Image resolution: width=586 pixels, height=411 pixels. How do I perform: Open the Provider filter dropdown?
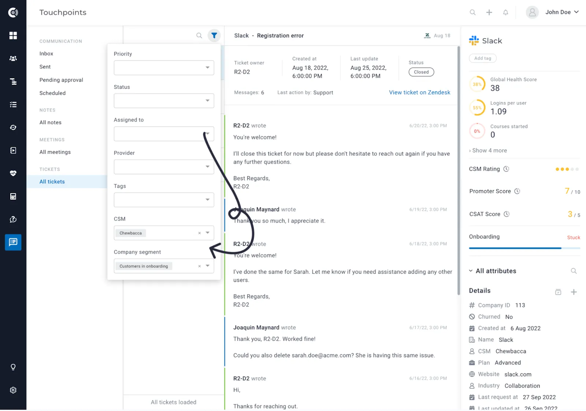tap(164, 167)
